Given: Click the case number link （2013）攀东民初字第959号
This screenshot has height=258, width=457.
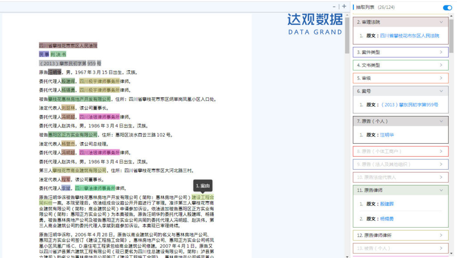Looking at the screenshot, I should point(410,104).
